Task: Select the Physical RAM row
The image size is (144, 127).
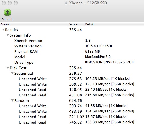Action: tap(72, 51)
